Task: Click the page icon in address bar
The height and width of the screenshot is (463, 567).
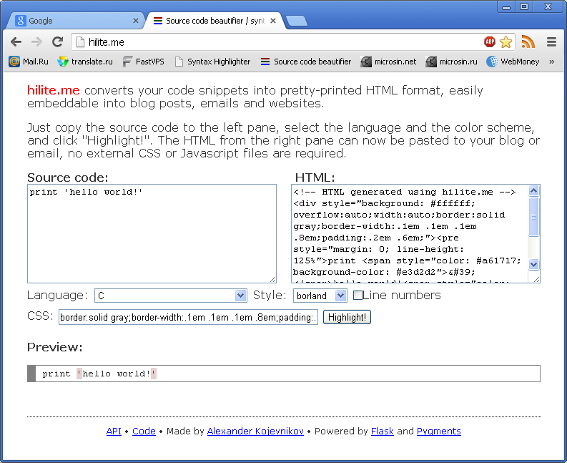Action: 80,42
